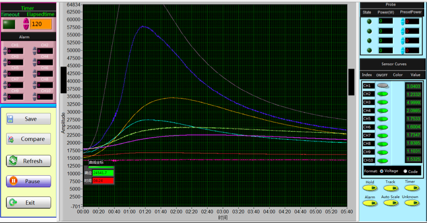Viewport: 427px width, 223px height.
Task: Adjust the CH5 alarm stepper
Action: (5, 74)
